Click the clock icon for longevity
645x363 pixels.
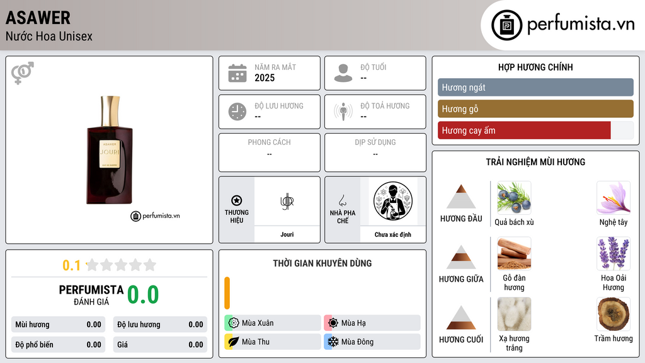point(237,112)
